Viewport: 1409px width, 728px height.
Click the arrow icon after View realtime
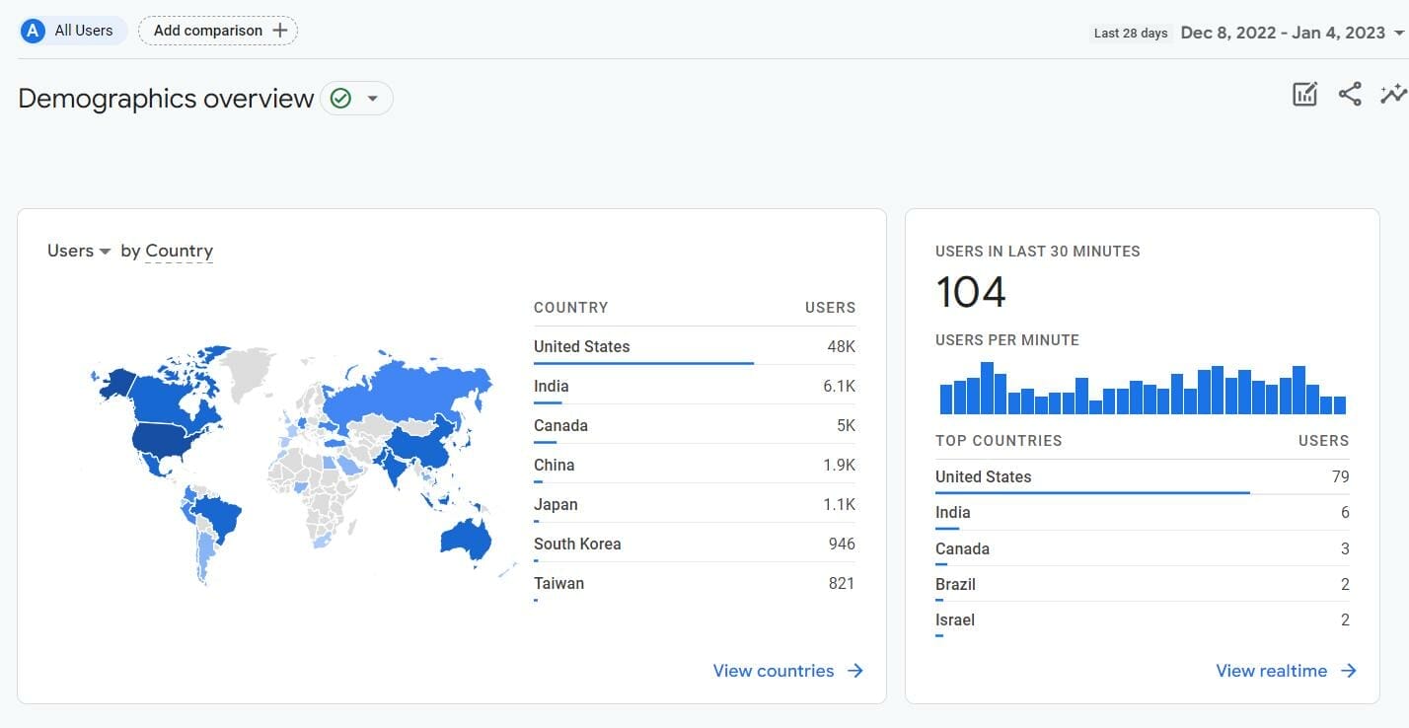[1349, 671]
